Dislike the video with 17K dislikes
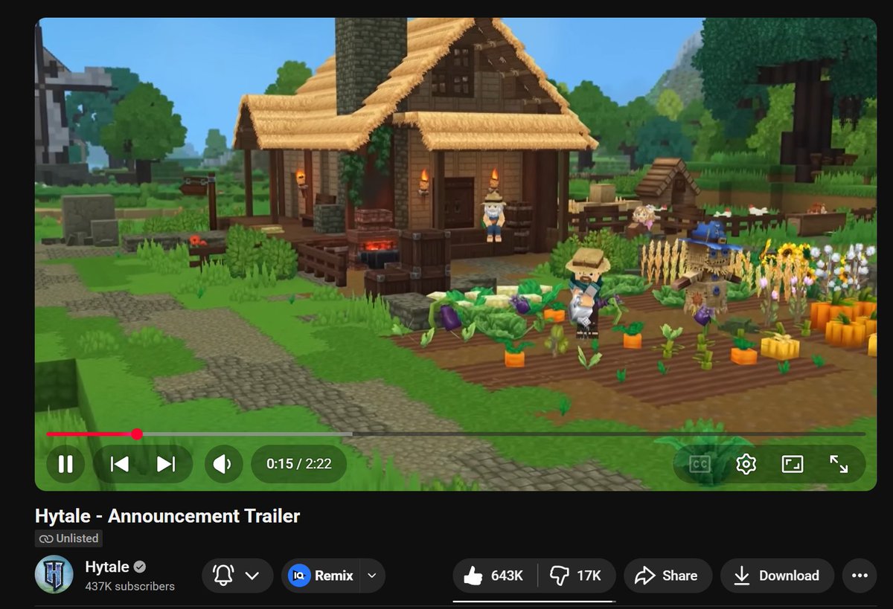The width and height of the screenshot is (893, 609). tap(577, 576)
